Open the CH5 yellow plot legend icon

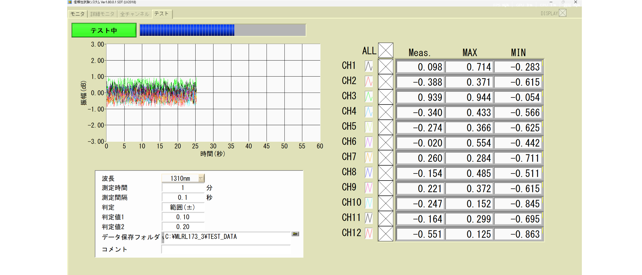pos(369,127)
